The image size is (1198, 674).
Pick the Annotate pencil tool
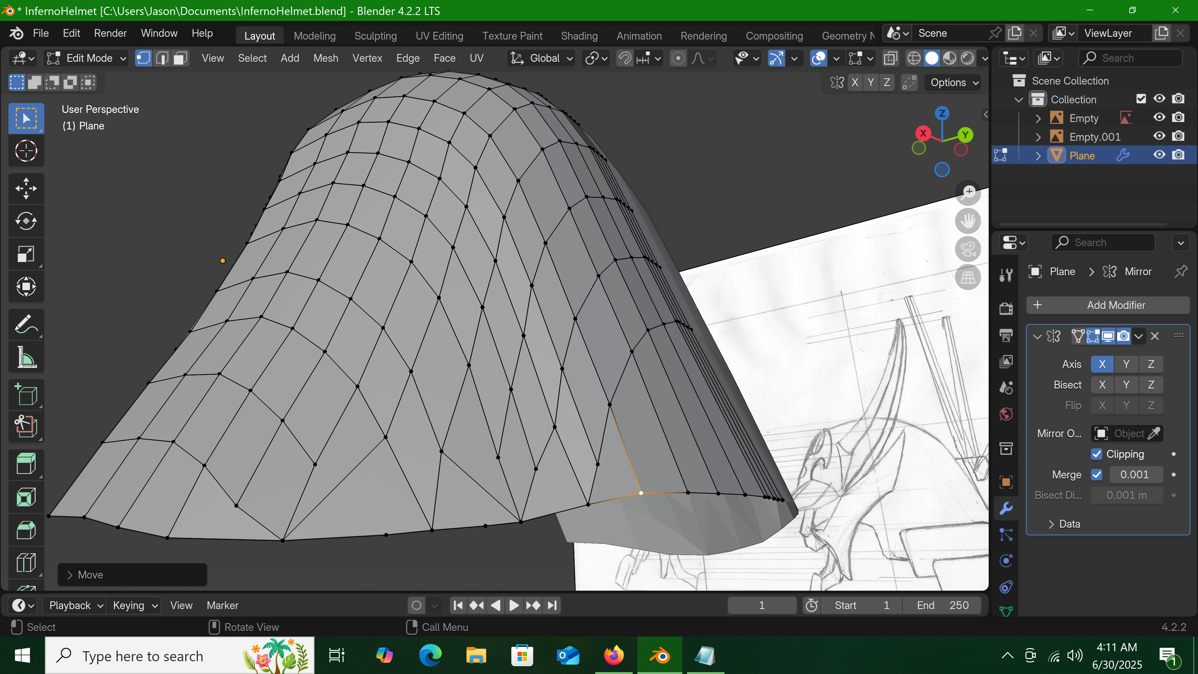coord(26,324)
